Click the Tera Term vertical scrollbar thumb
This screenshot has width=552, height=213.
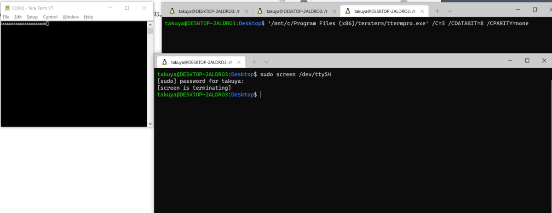coord(150,30)
